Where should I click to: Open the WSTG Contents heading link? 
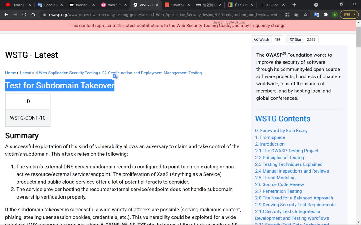[x=282, y=118]
